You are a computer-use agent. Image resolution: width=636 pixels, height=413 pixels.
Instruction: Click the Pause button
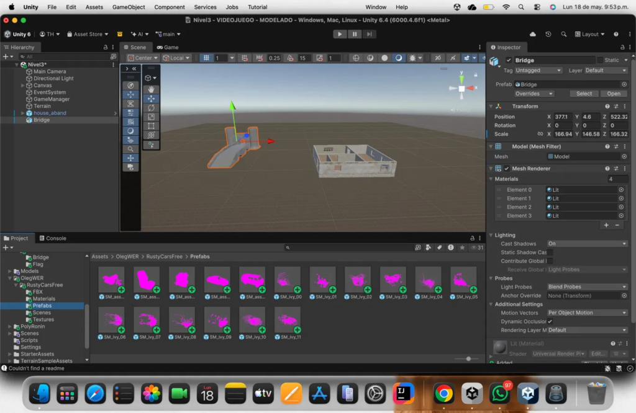[355, 34]
